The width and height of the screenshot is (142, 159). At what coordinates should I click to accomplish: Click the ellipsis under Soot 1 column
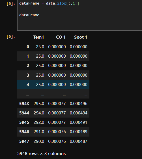(86, 95)
